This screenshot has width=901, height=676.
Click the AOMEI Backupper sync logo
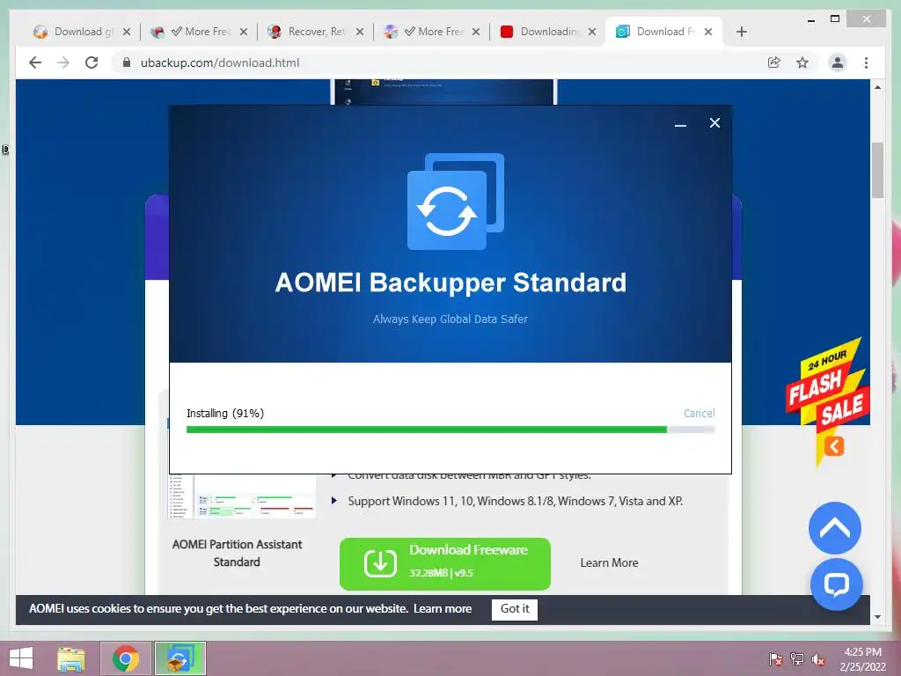(456, 202)
